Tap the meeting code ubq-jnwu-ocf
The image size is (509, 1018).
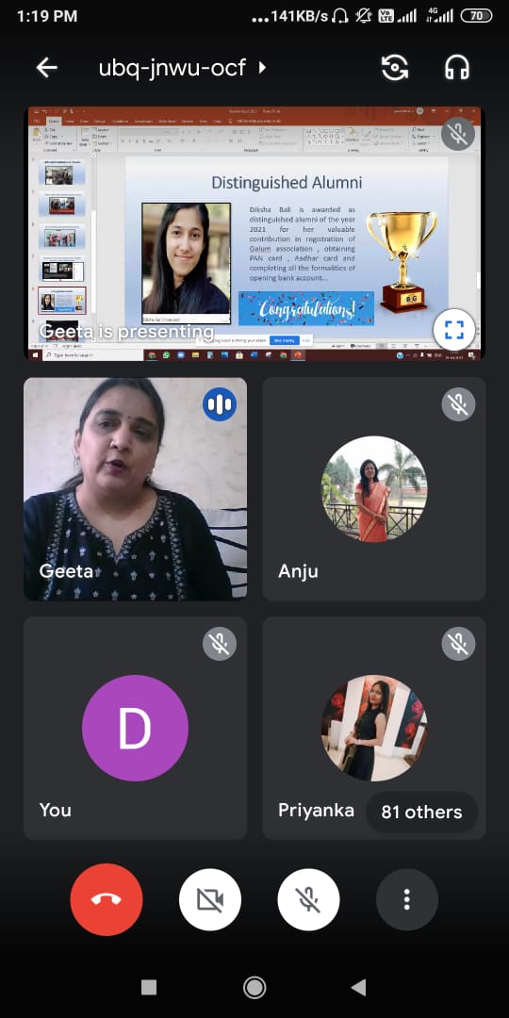172,68
